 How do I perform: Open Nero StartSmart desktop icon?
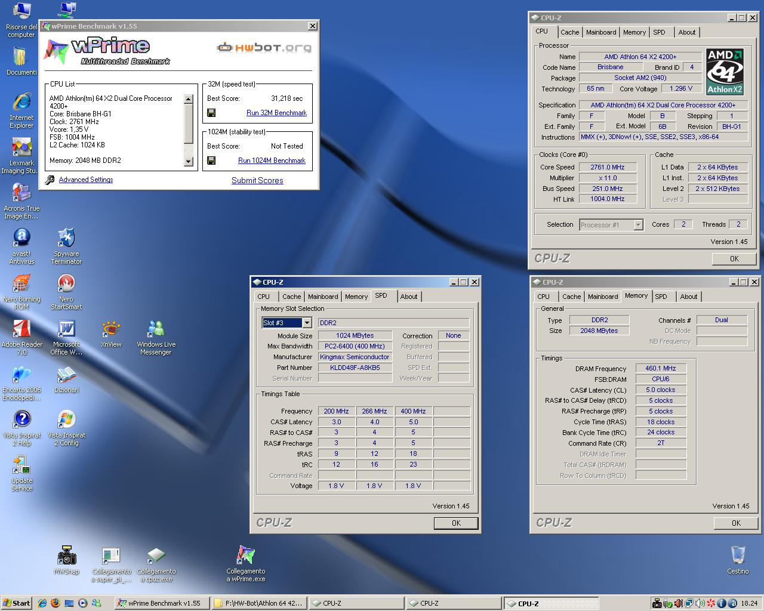point(66,292)
